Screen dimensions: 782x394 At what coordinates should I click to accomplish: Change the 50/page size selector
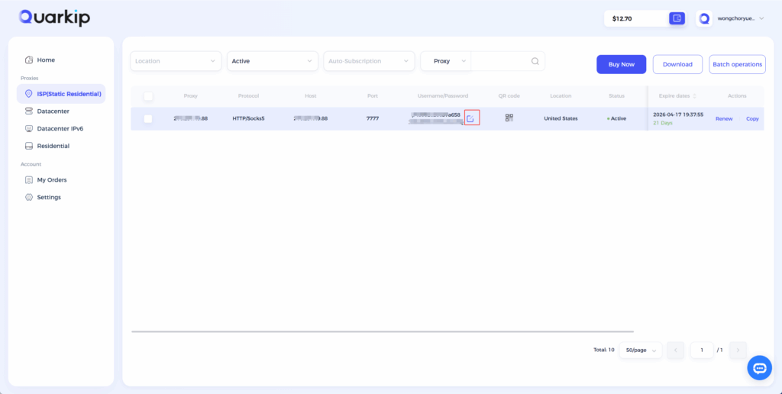pos(640,350)
